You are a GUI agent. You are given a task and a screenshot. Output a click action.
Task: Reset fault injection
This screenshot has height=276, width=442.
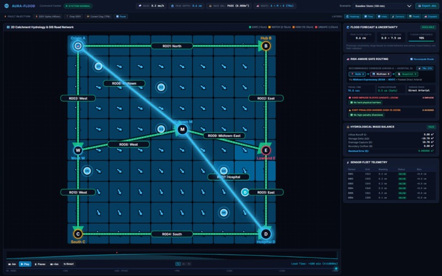point(121,16)
